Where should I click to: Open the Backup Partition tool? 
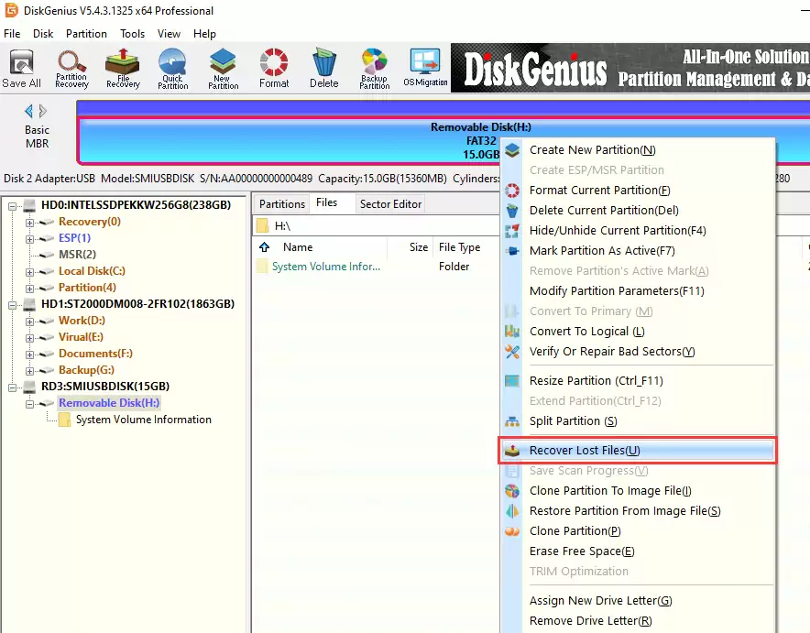(x=374, y=69)
